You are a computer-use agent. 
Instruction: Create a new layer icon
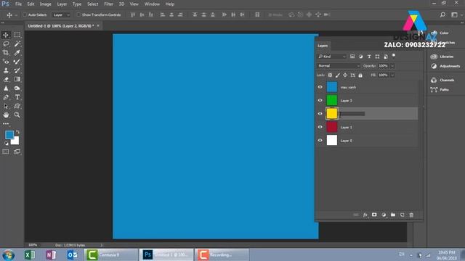click(x=402, y=215)
